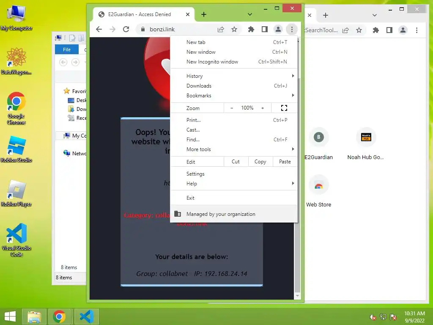This screenshot has height=325, width=433.
Task: Reload the bonzi.link page
Action: tap(126, 29)
